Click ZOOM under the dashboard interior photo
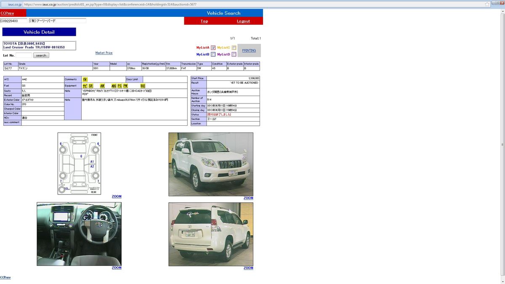The image size is (505, 284). (117, 268)
